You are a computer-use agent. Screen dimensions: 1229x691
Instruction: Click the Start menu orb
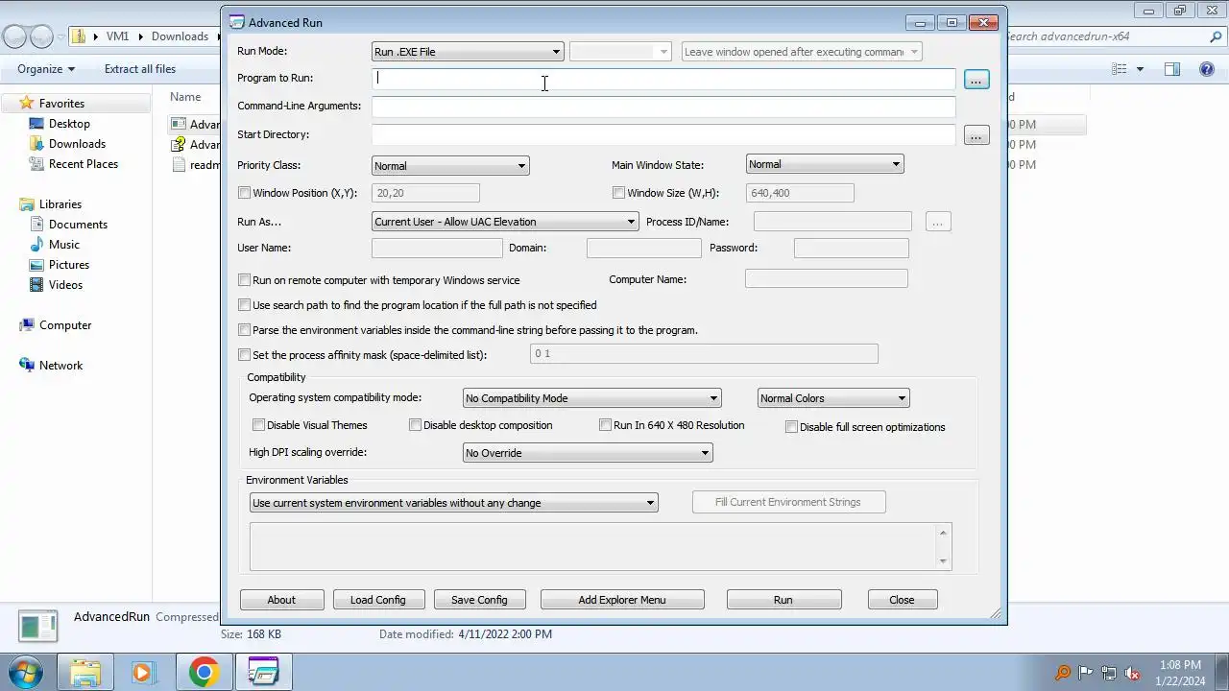coord(25,672)
